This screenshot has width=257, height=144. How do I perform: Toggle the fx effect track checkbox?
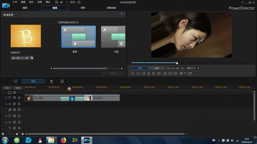(x=14, y=110)
